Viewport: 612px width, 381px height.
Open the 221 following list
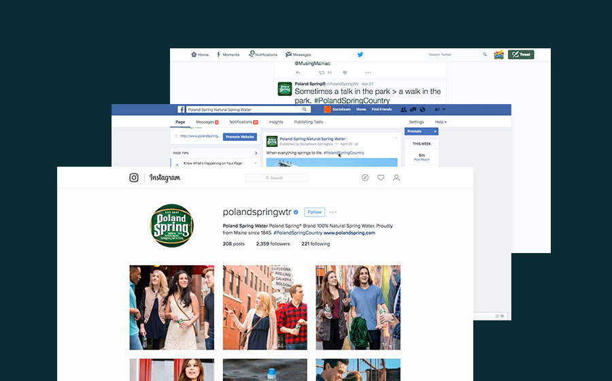coord(316,244)
